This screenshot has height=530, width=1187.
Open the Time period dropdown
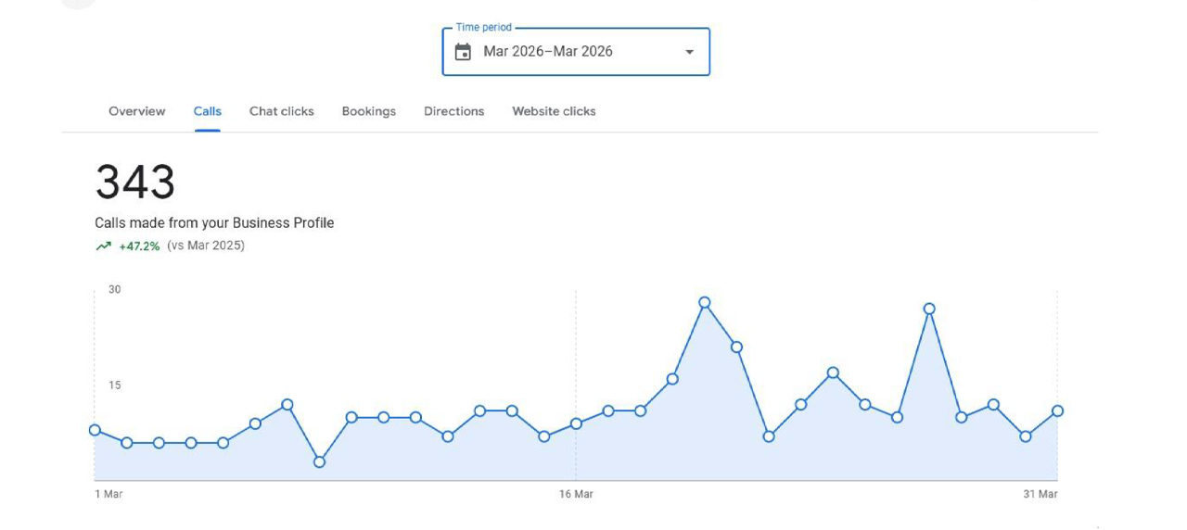[x=576, y=52]
